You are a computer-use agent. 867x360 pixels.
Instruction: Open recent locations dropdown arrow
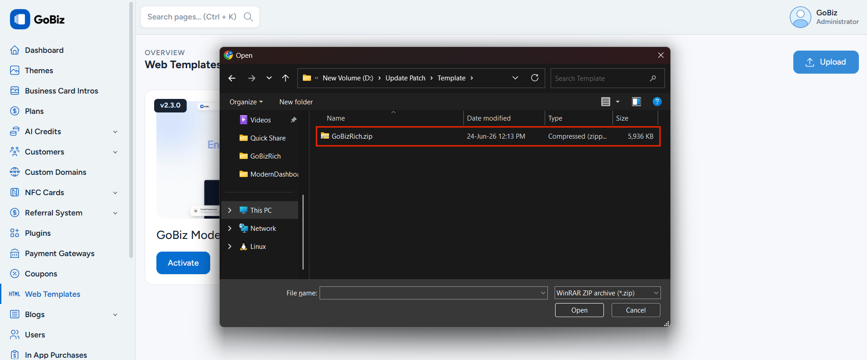pyautogui.click(x=269, y=78)
